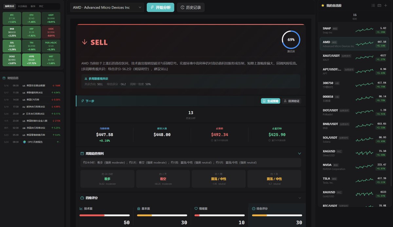The width and height of the screenshot is (393, 227).
Task: Click the info icon under 止损价
Action: tap(213, 141)
